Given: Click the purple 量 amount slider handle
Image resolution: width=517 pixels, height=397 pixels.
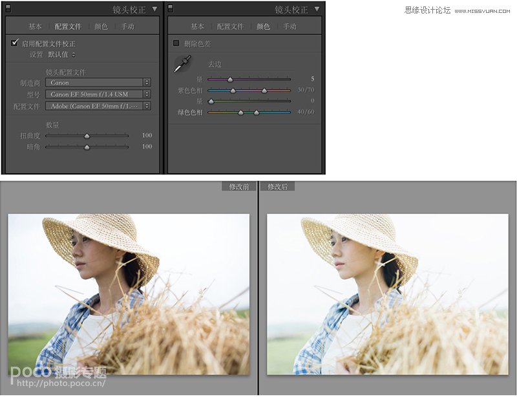Looking at the screenshot, I should (x=230, y=80).
